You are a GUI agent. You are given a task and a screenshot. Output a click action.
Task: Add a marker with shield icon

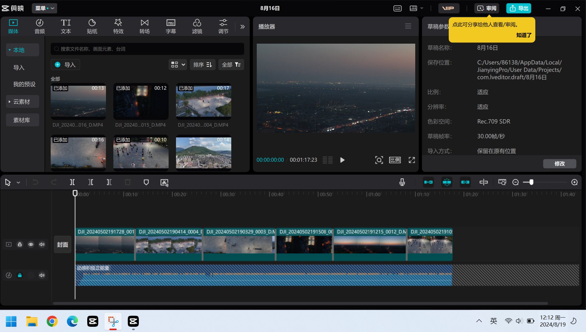tap(146, 182)
